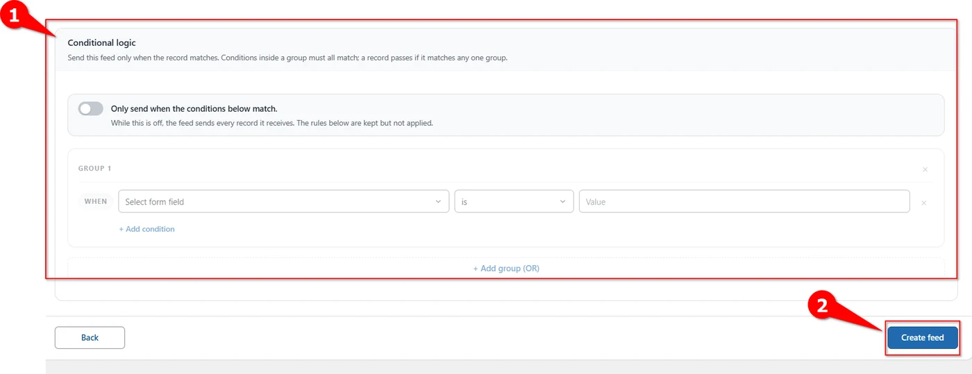
Task: Click the 'While this is off' description text
Action: click(x=272, y=124)
